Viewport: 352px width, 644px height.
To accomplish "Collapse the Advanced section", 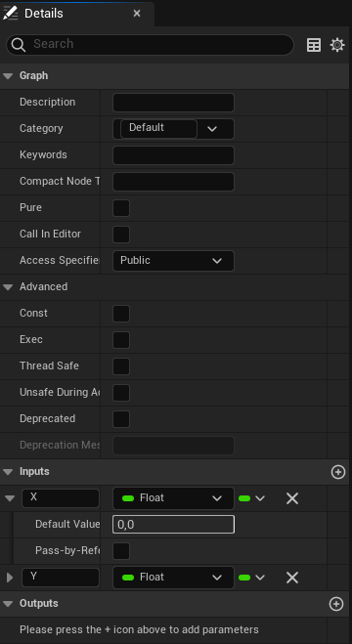I will tap(8, 287).
